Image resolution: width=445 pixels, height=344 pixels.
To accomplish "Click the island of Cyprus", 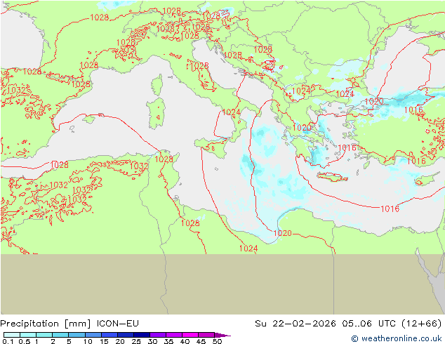I will click(424, 180).
